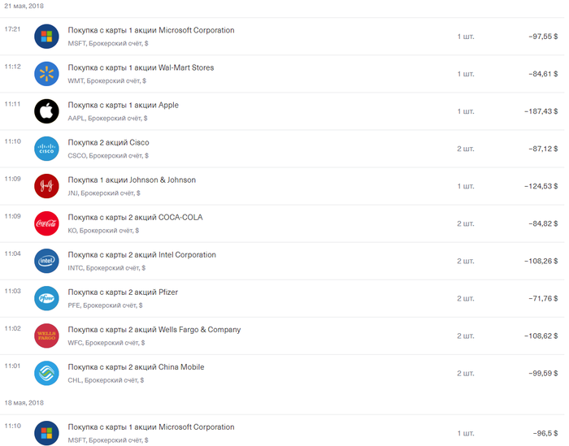Click the Microsoft logo in the 17:21 transaction
The width and height of the screenshot is (569, 446).
tap(46, 37)
